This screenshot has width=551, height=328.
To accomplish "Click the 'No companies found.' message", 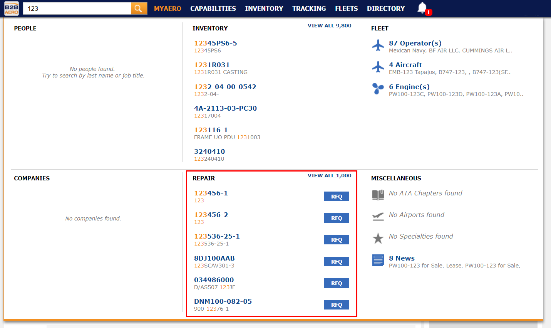I will 93,219.
